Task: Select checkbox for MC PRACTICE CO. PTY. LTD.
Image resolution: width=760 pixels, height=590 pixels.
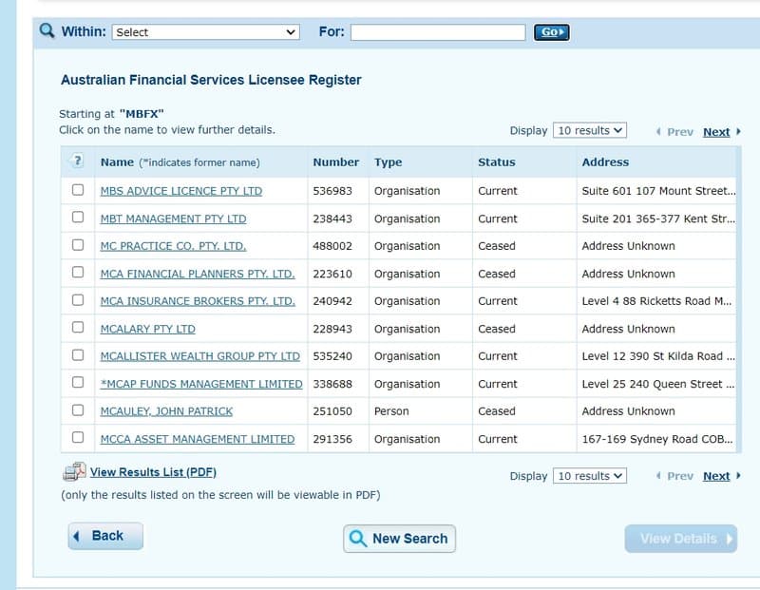Action: pos(78,245)
